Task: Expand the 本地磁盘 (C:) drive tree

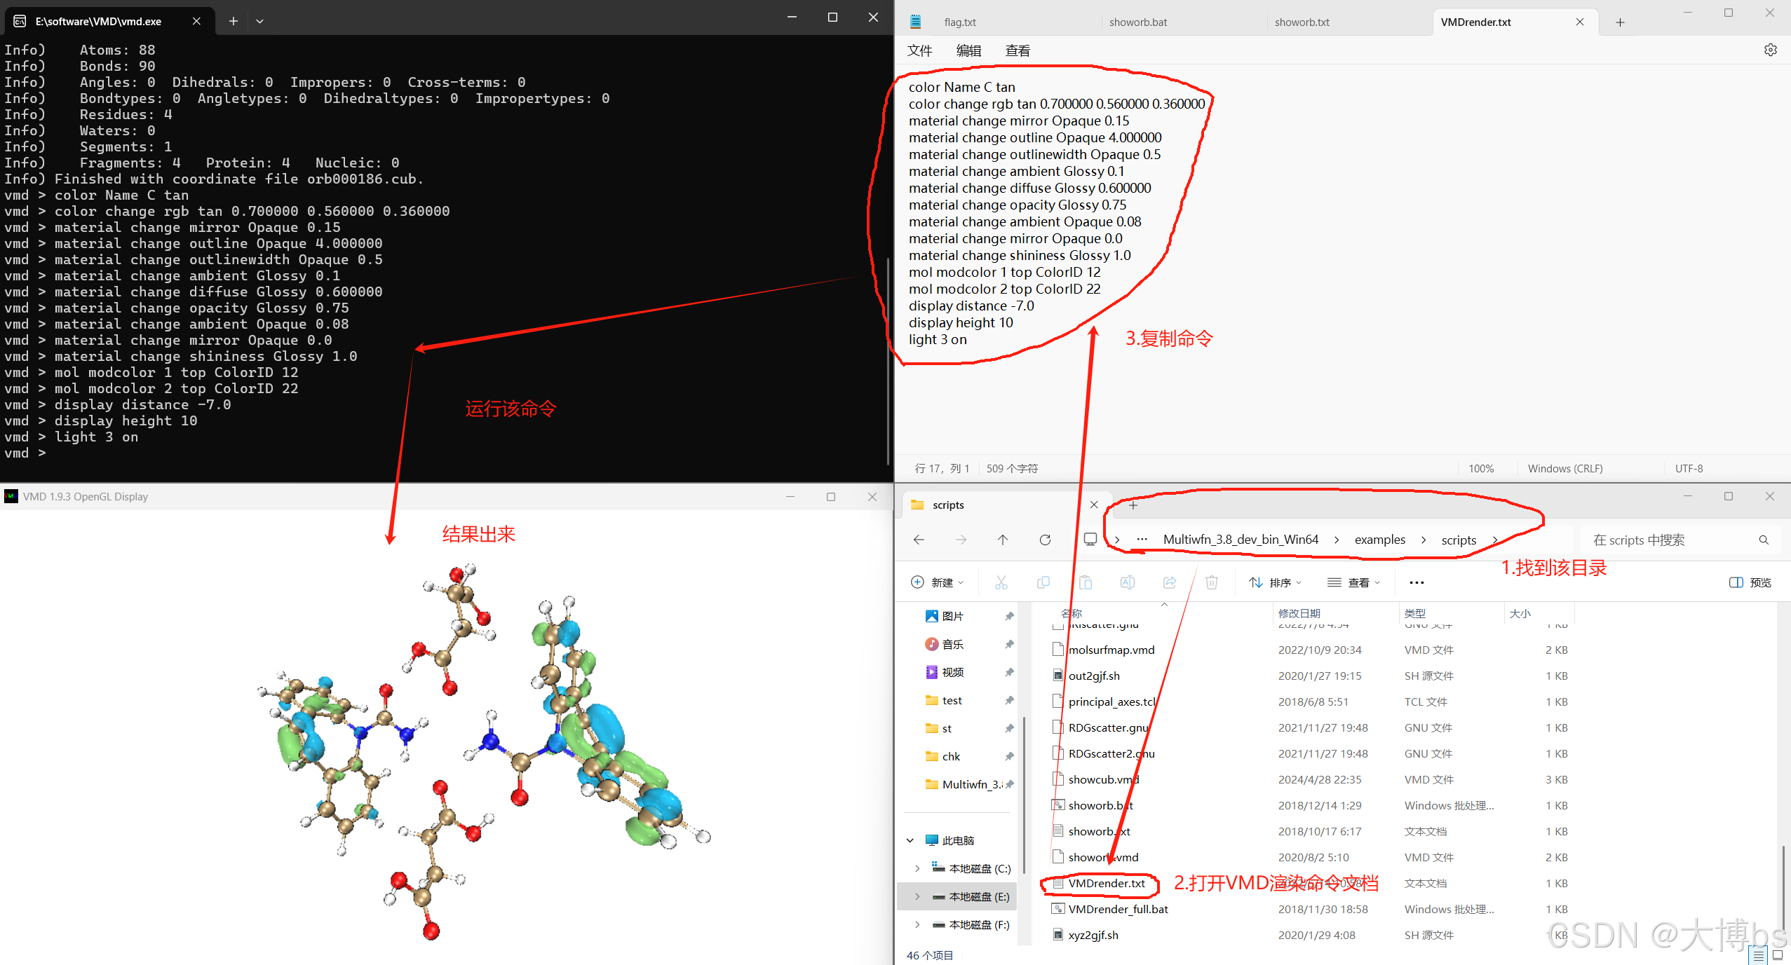Action: click(x=917, y=868)
